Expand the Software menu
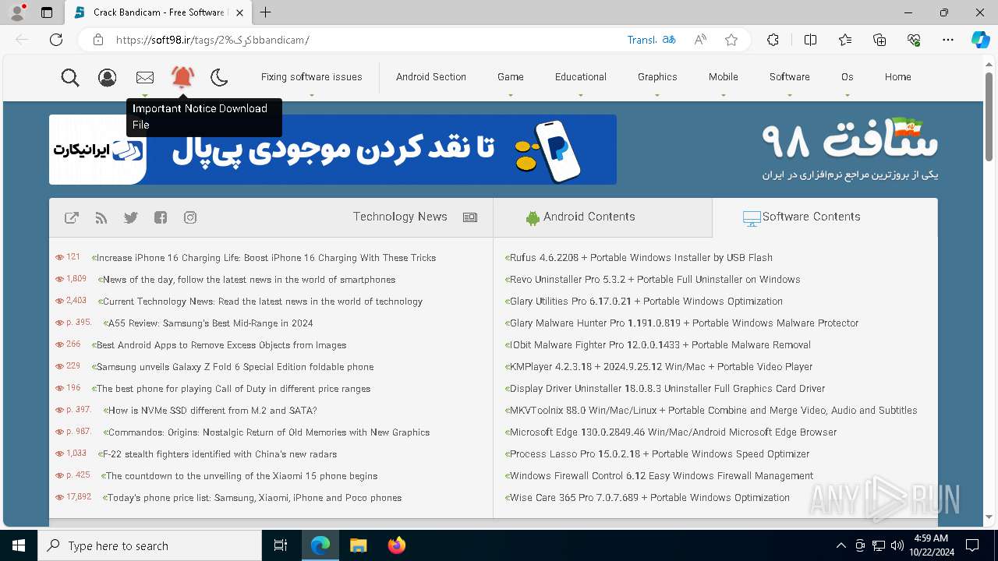The width and height of the screenshot is (998, 561). coord(790,77)
